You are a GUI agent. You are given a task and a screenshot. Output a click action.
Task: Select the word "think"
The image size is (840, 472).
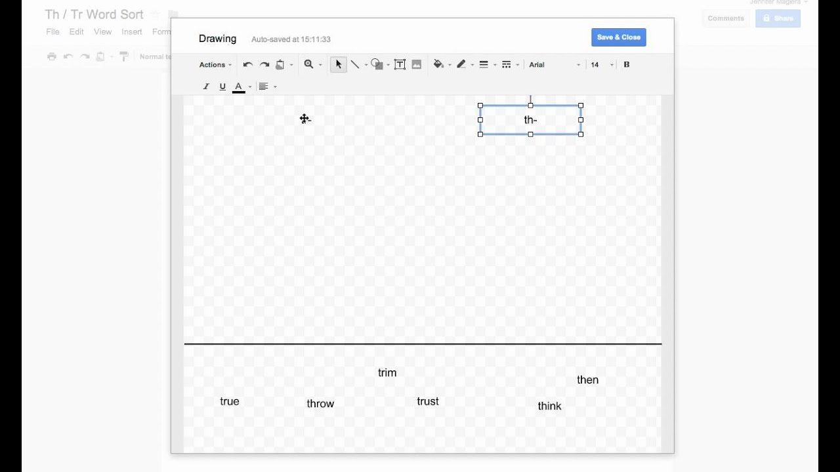tap(550, 406)
